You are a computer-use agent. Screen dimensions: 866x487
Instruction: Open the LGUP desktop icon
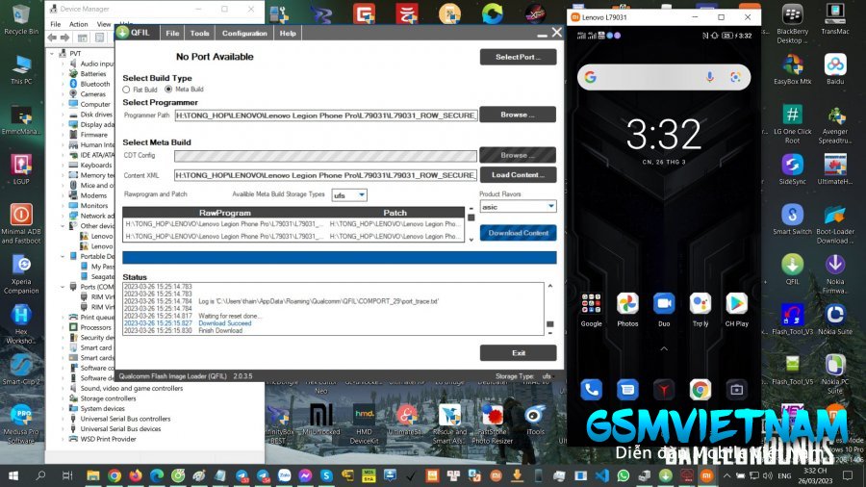tap(21, 168)
